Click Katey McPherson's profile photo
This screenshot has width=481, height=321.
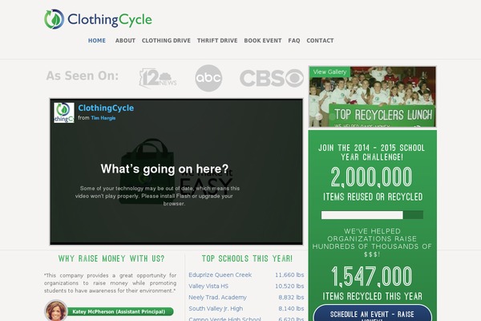click(x=56, y=311)
